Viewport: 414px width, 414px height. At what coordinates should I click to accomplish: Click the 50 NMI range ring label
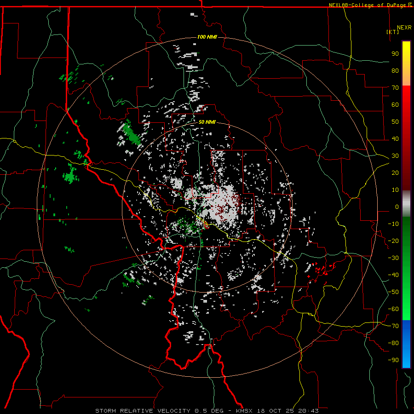coord(207,122)
